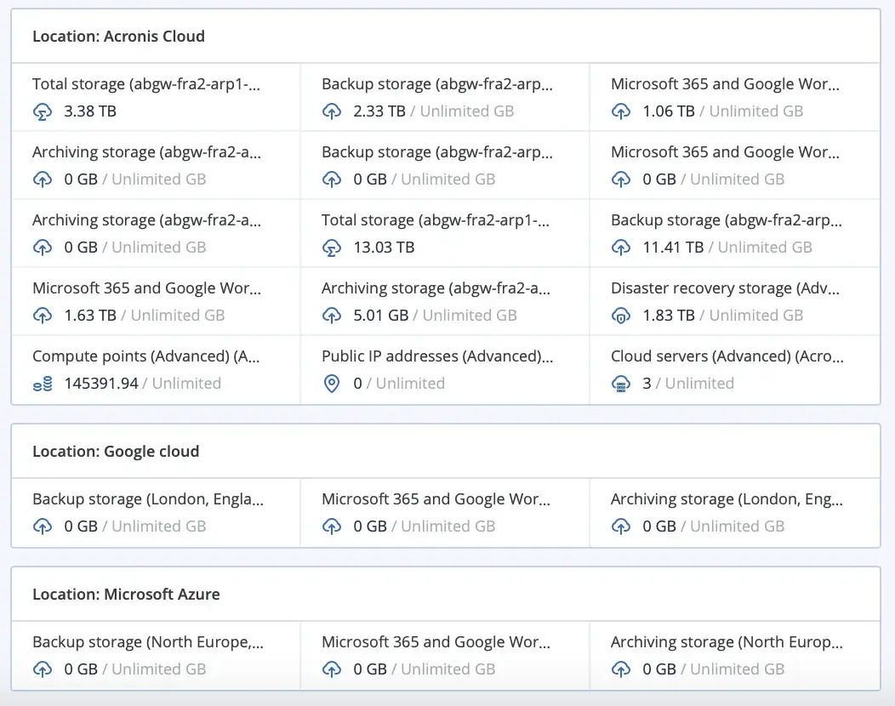
Task: Select Archiving storage (London, Eng...) label
Action: tap(727, 499)
